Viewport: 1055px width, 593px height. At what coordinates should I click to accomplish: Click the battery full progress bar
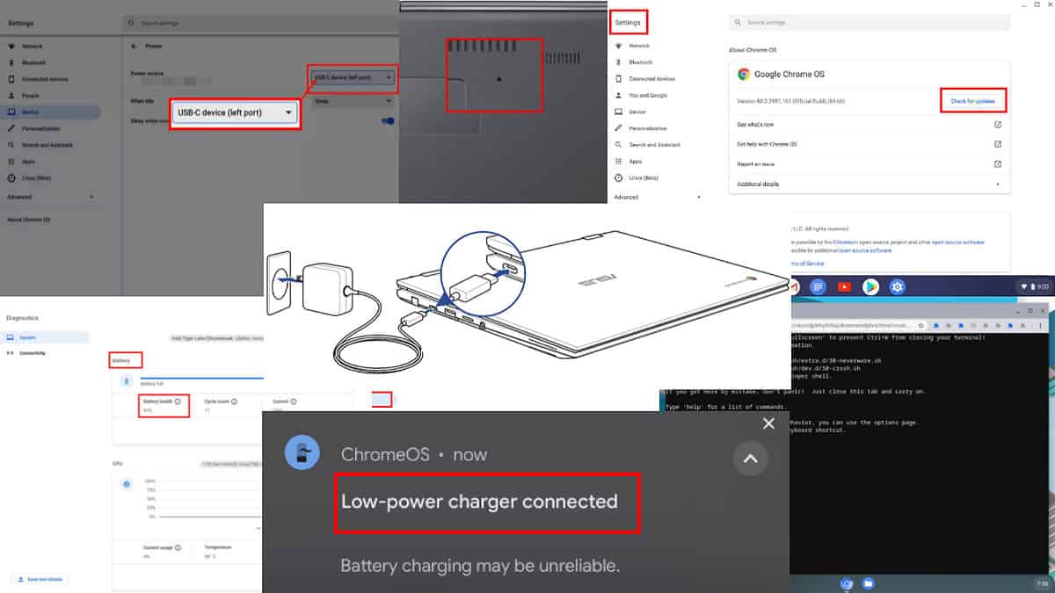pos(201,378)
